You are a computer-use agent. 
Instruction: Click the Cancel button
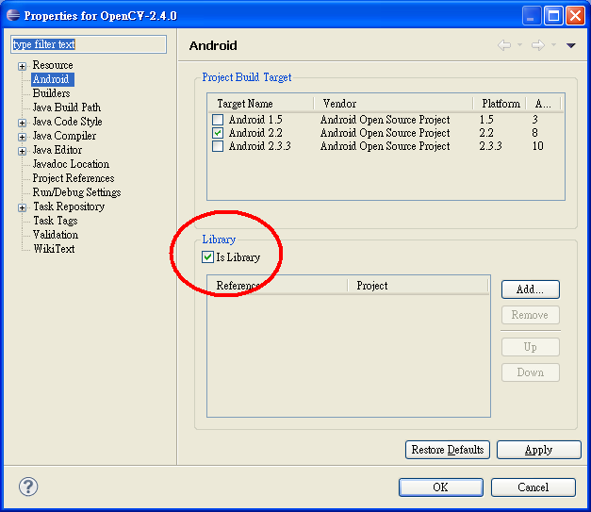pyautogui.click(x=534, y=487)
